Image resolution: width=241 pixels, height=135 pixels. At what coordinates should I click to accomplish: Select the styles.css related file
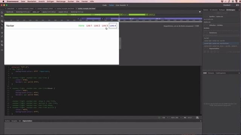(36, 12)
